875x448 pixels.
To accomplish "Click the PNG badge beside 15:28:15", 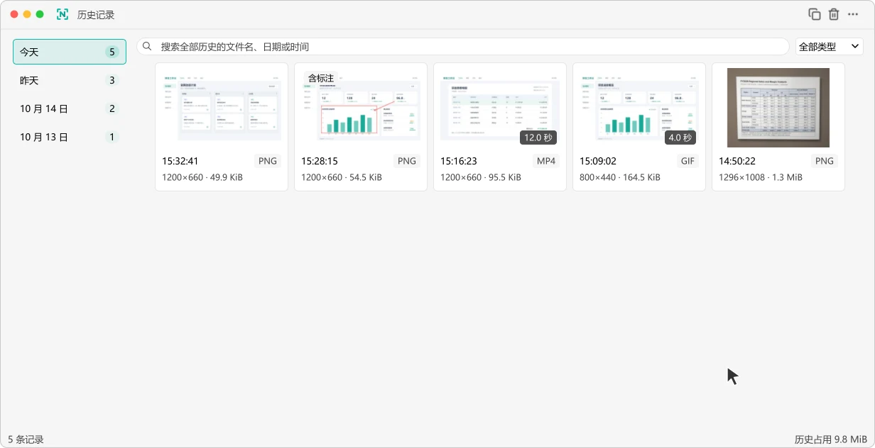I will click(x=407, y=161).
